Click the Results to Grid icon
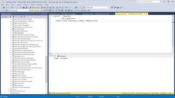 [69, 10]
